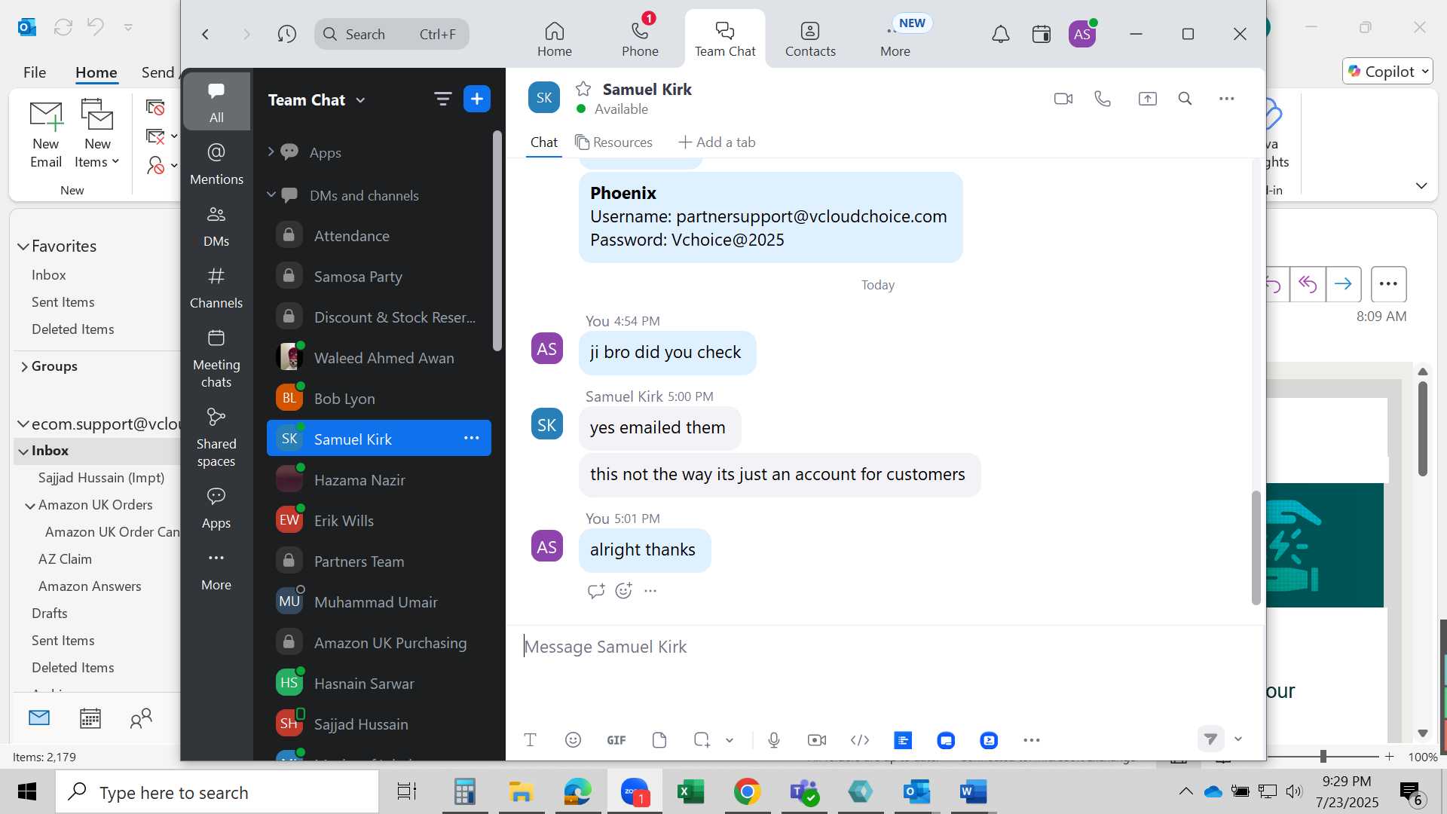Open the Bob Lyon chat
This screenshot has height=814, width=1447.
(x=379, y=398)
